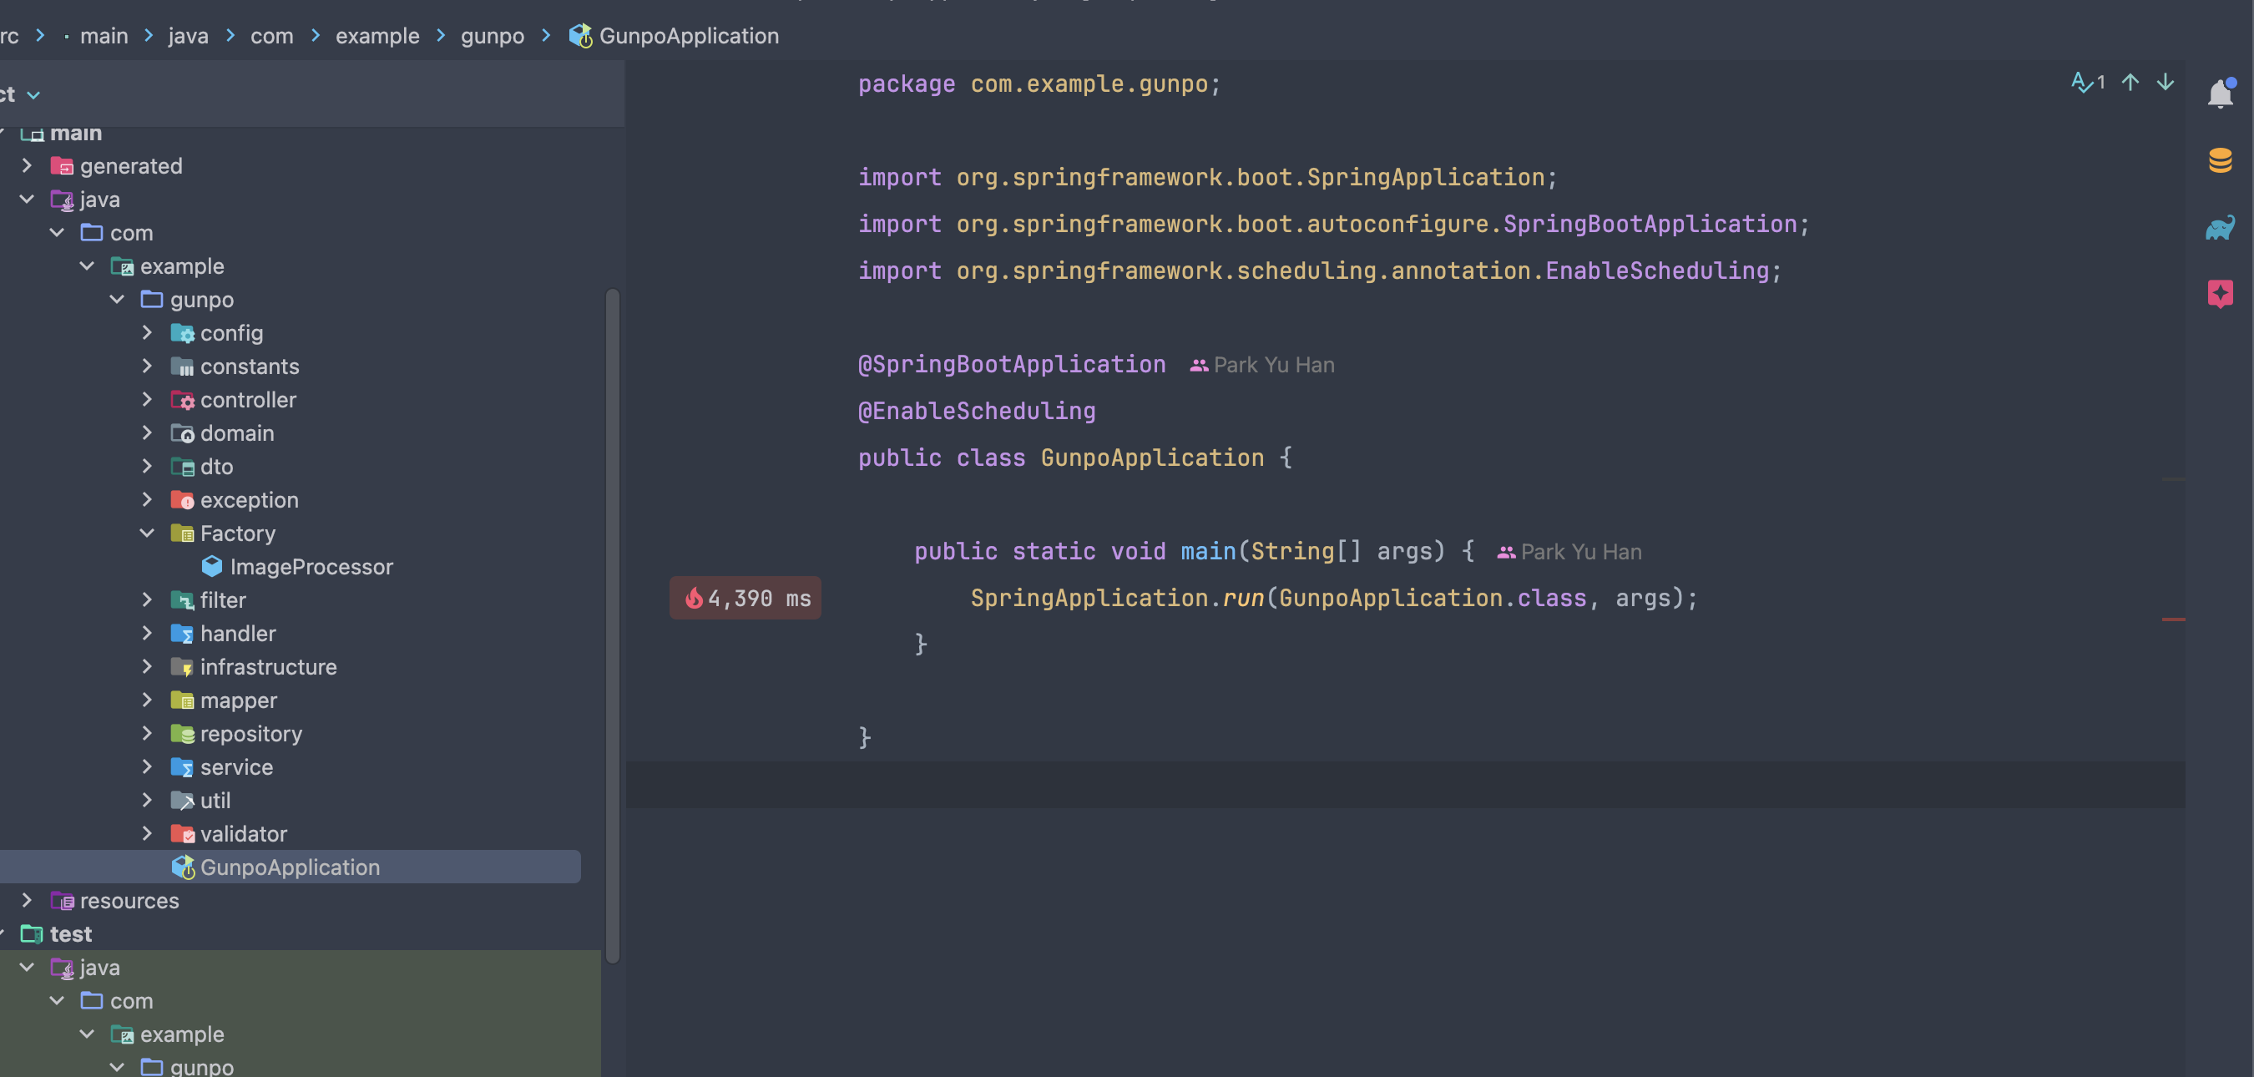Expand the controller package

pyautogui.click(x=147, y=399)
